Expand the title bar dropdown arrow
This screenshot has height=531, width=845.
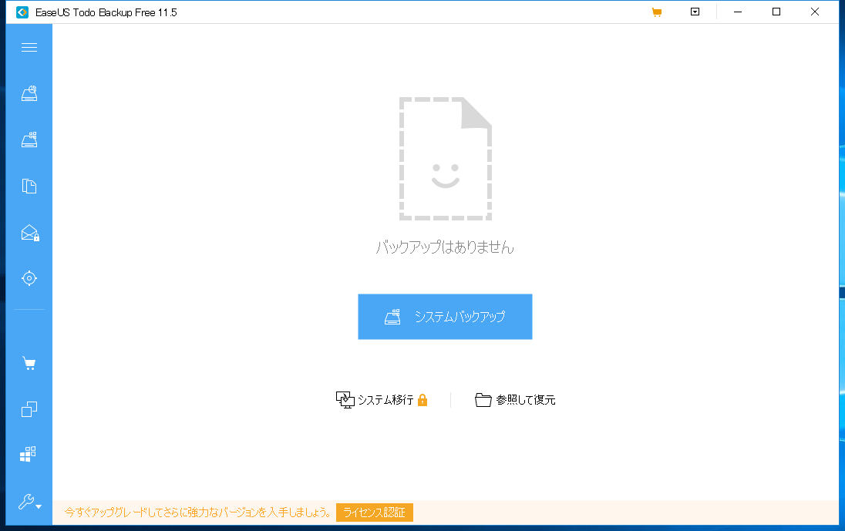[x=695, y=12]
